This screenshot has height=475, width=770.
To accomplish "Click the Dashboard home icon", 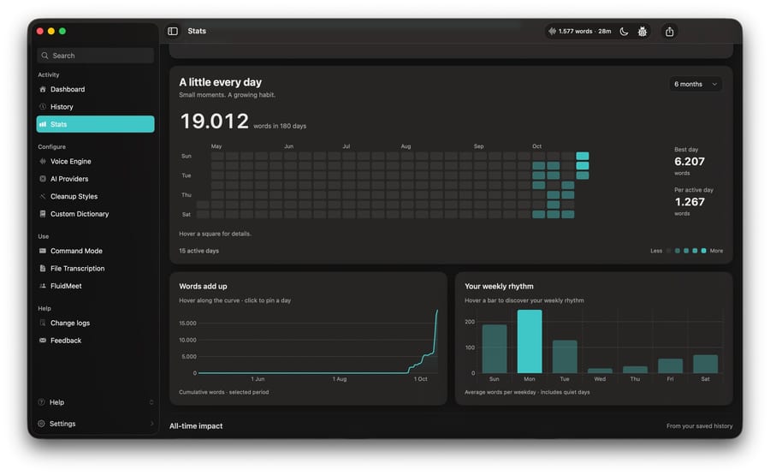I will coord(43,89).
